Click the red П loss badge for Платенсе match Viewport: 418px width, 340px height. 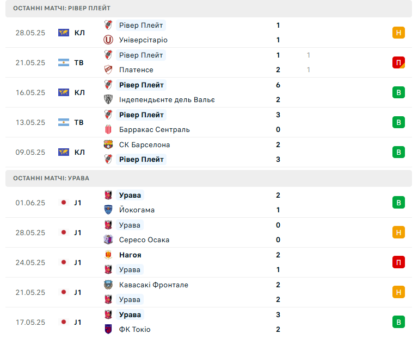tap(398, 62)
